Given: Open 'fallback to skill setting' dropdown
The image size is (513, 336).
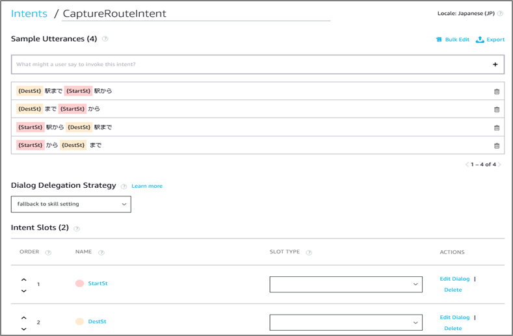Looking at the screenshot, I should 71,204.
